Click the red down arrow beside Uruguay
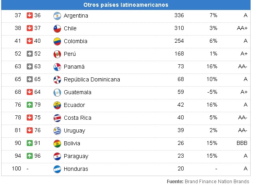Viewport: 253px width, 186px height. coord(30,131)
